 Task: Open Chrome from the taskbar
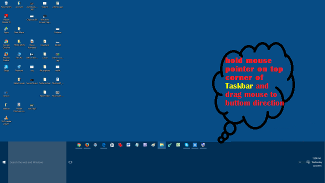click(79, 145)
